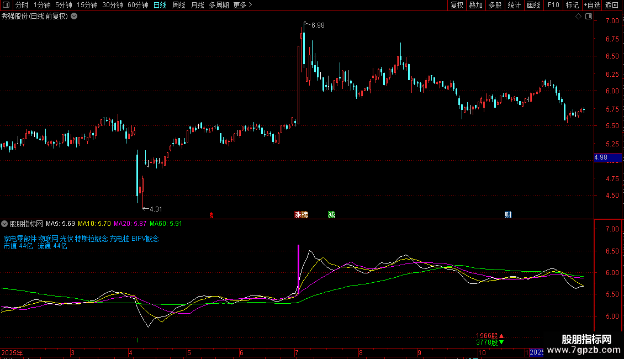This screenshot has width=624, height=359.
Task: Open F10 company information
Action: coord(553,5)
